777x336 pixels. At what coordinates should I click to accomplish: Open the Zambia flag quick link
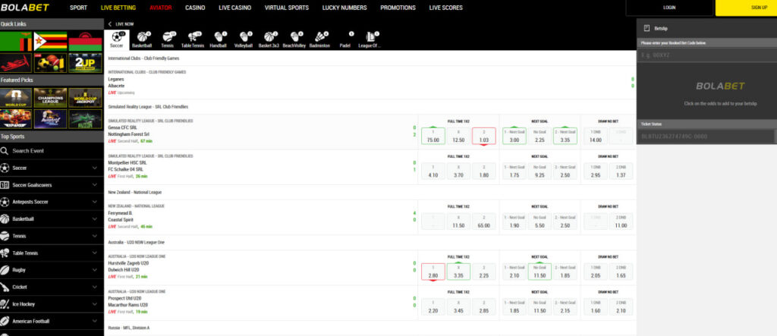[16, 42]
